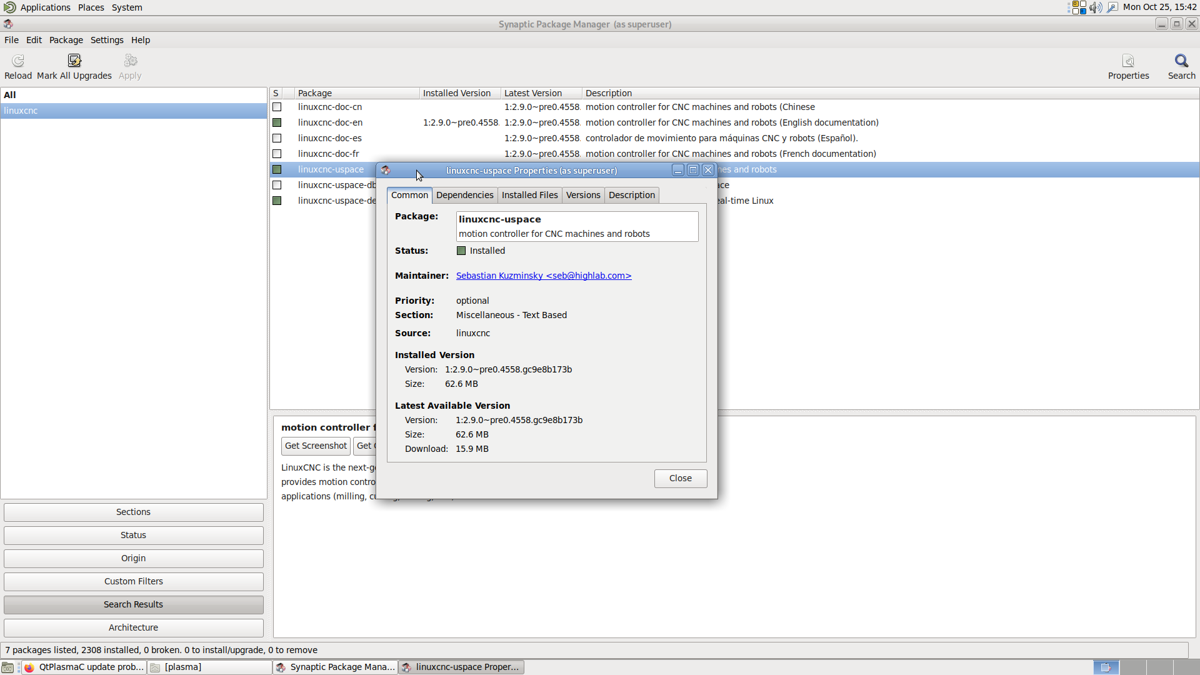
Task: Close the properties dialog with Close button
Action: coord(681,478)
